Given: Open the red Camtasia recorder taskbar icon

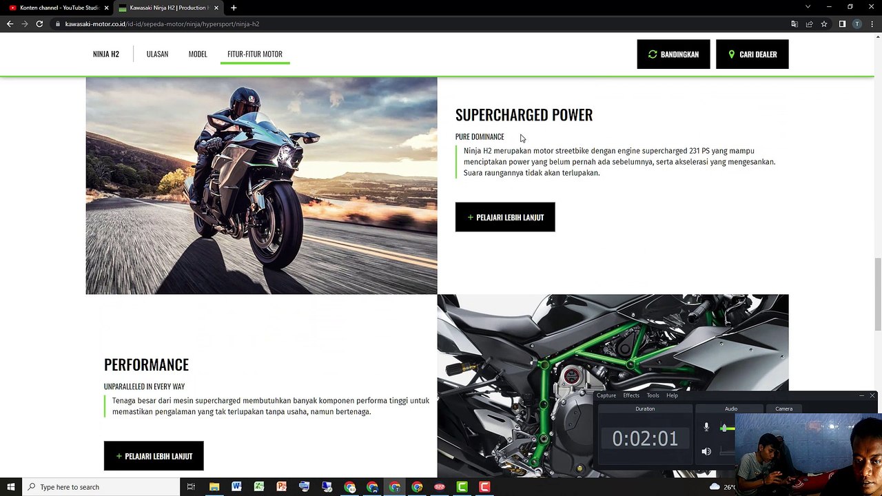Looking at the screenshot, I should tap(484, 487).
